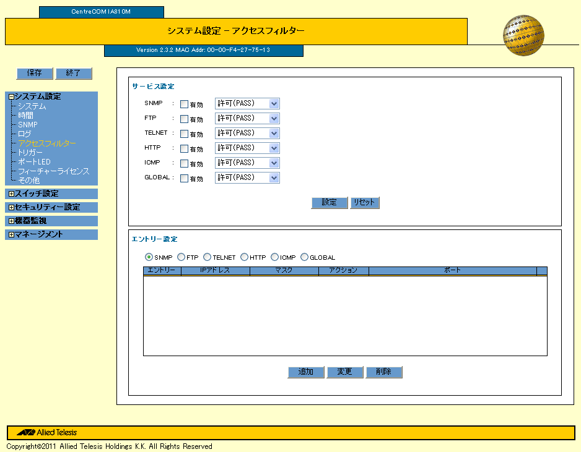The height and width of the screenshot is (452, 581).
Task: Click the 追加 (Add) button
Action: (306, 372)
